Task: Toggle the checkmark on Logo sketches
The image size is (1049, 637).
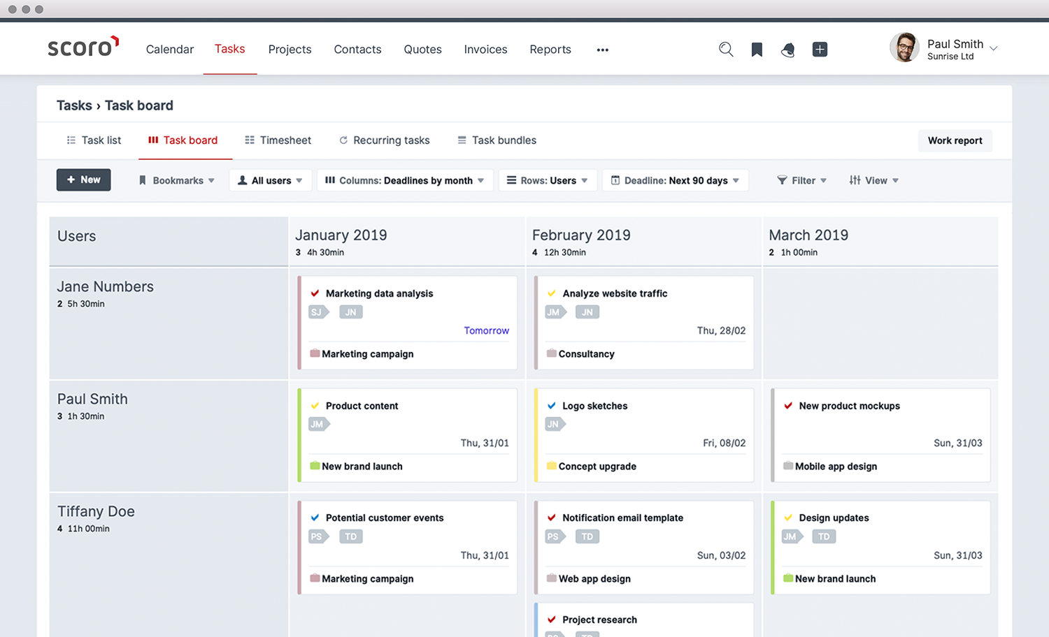Action: tap(552, 406)
